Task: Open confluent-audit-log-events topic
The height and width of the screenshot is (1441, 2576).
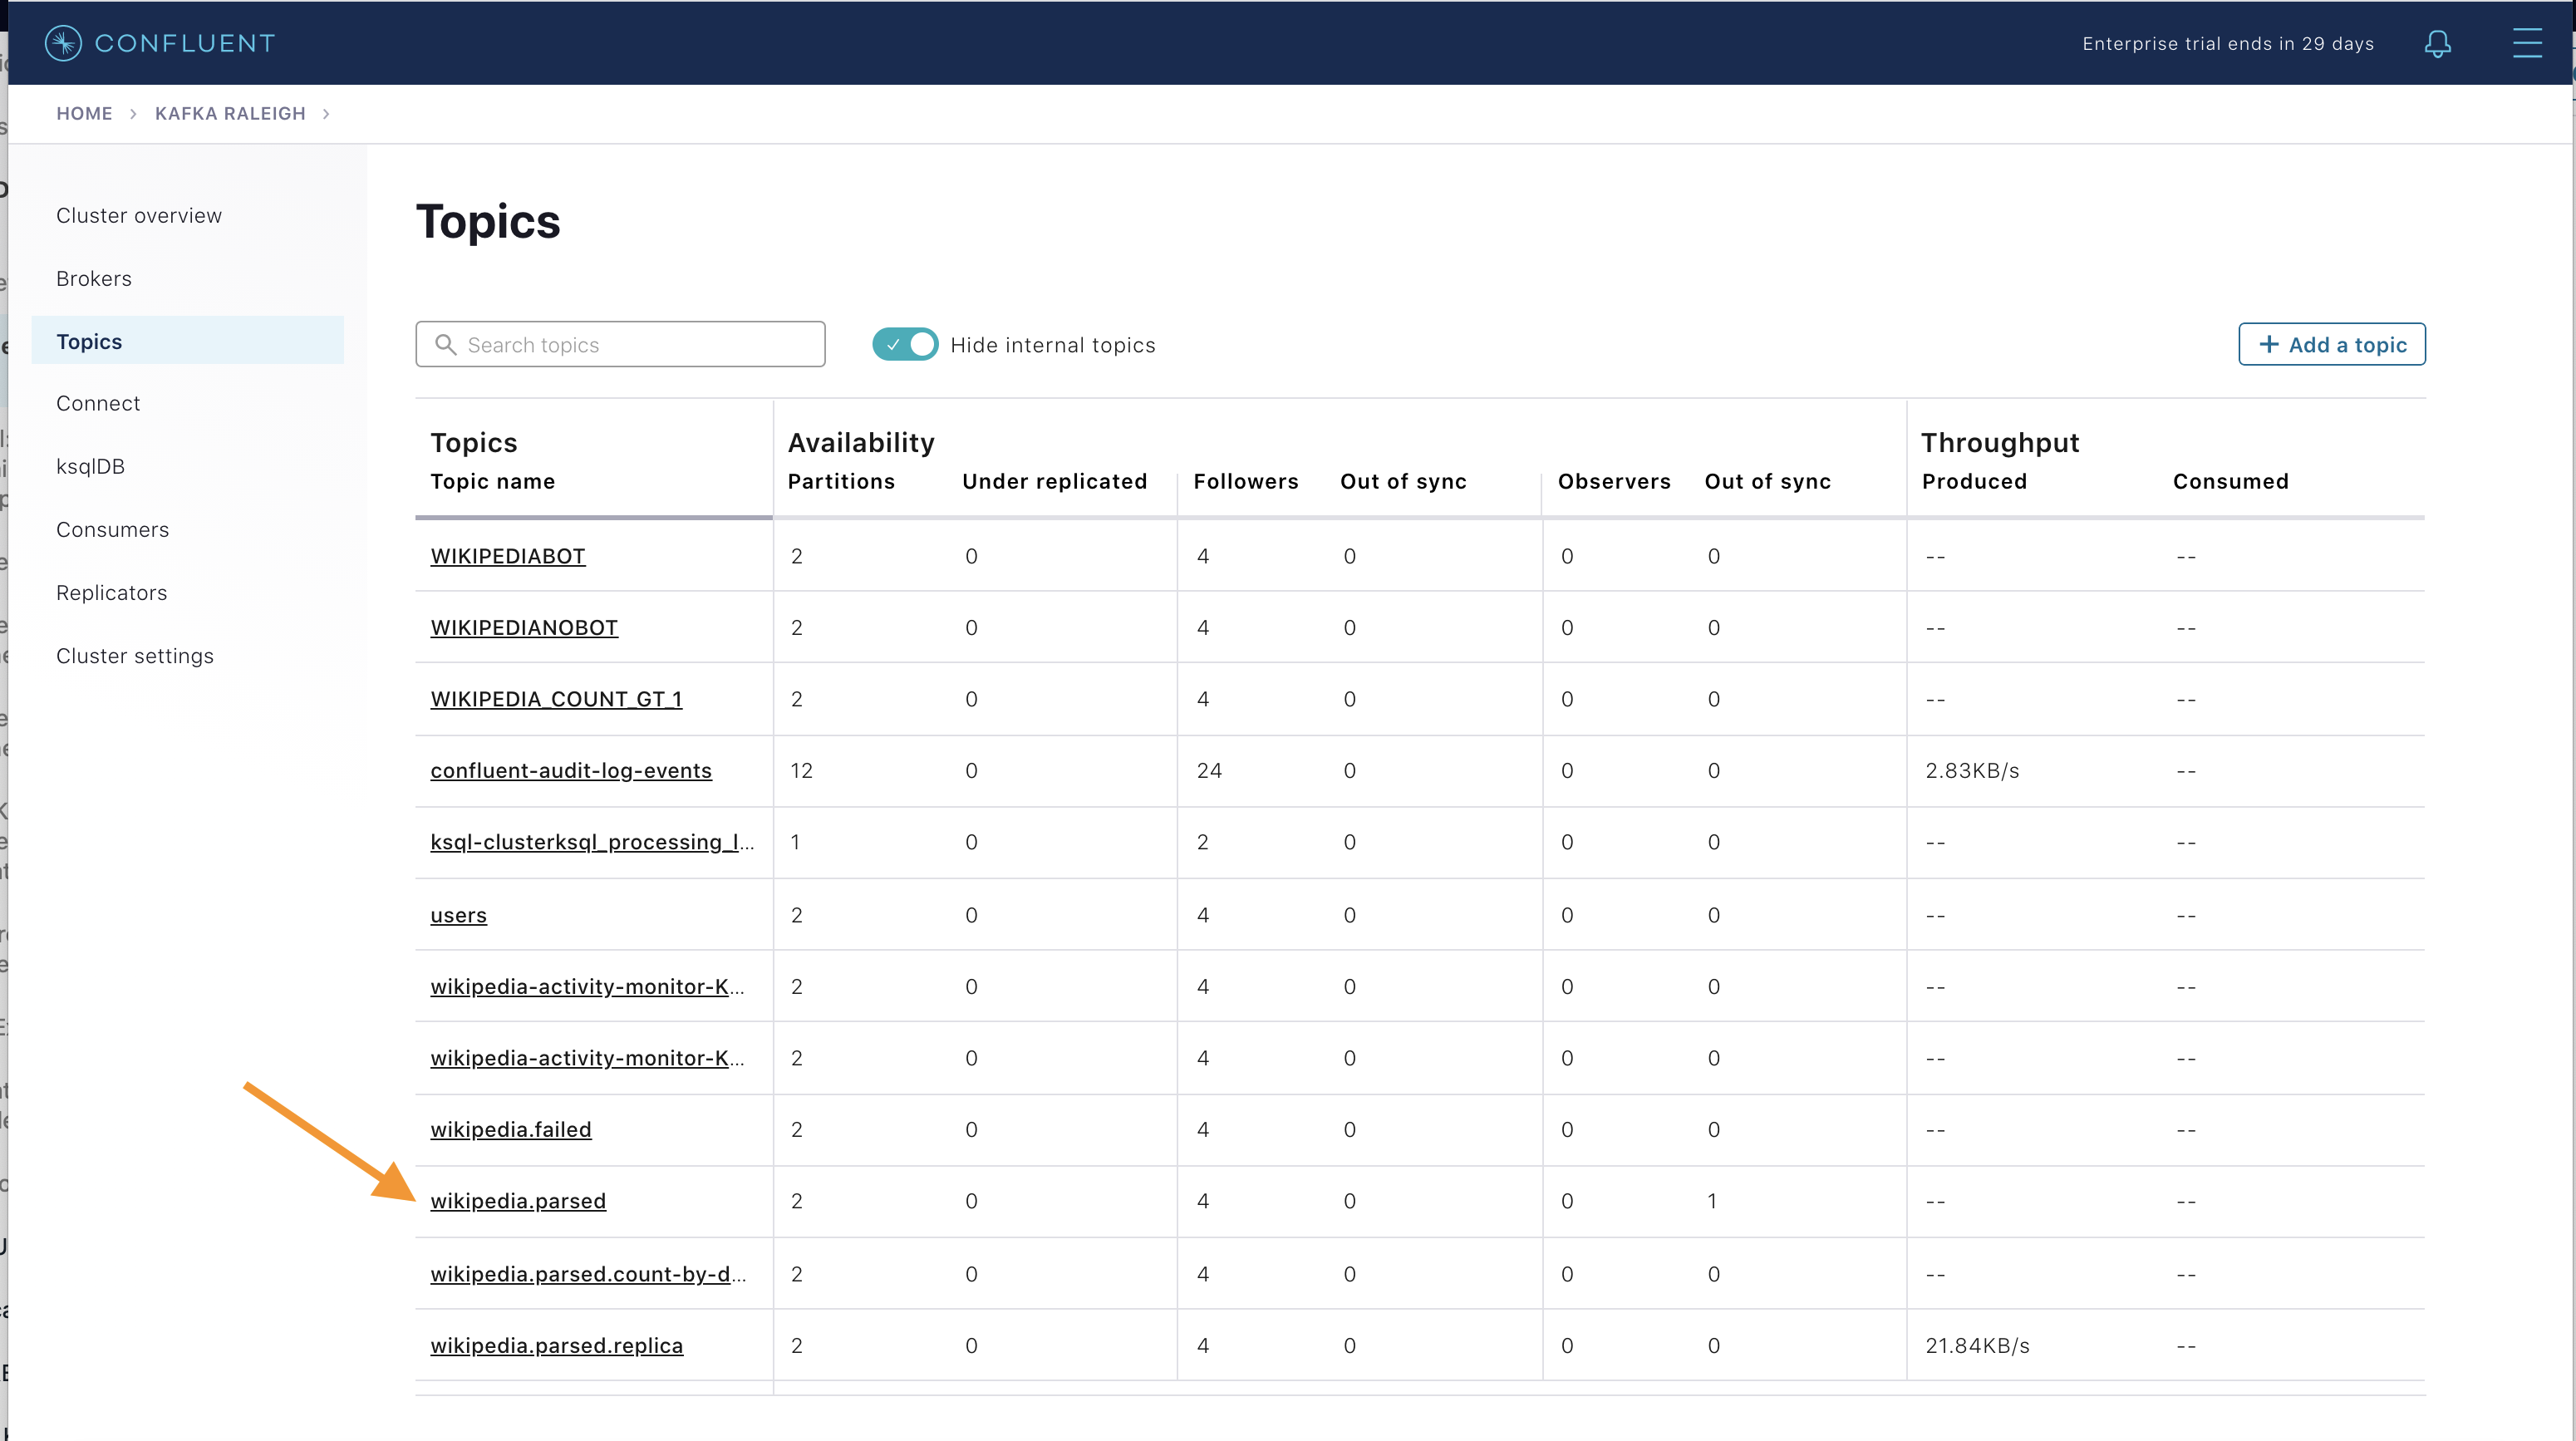Action: pyautogui.click(x=571, y=770)
